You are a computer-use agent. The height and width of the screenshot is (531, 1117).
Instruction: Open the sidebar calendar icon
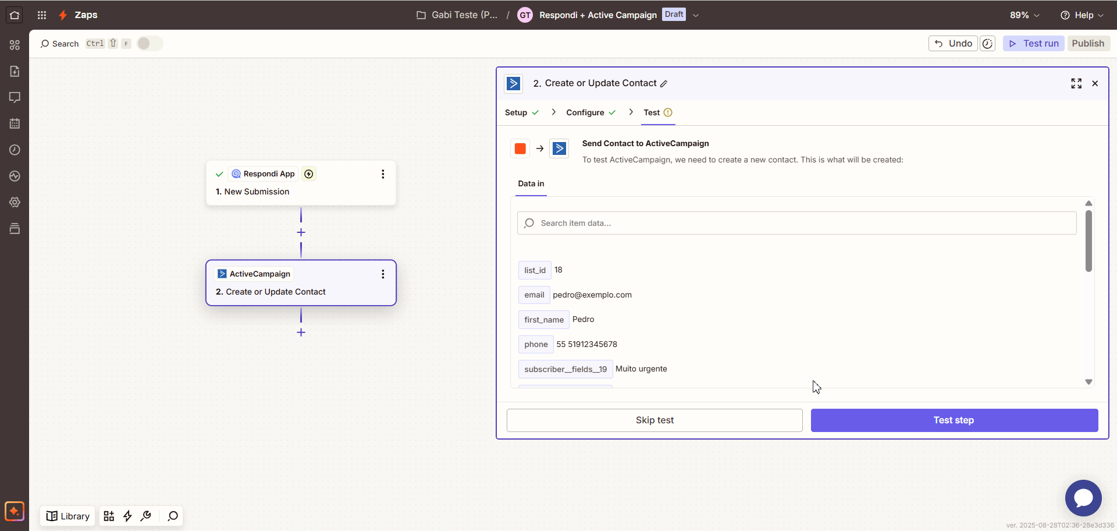(x=15, y=123)
